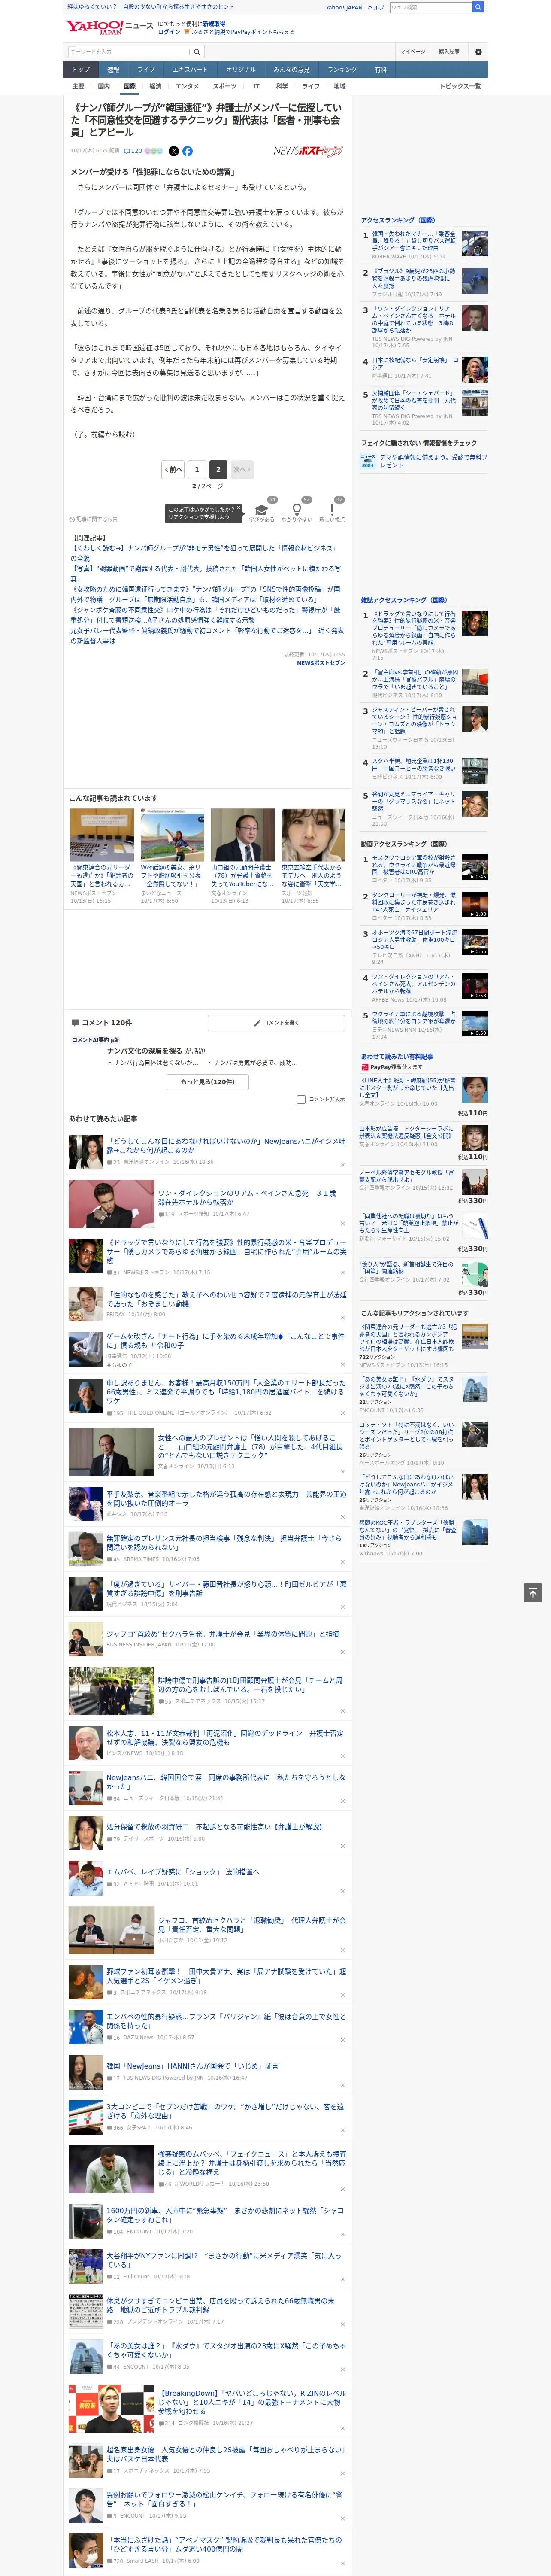Open the ライブ tab

point(146,70)
